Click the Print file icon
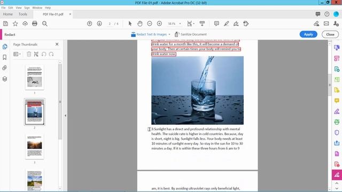The width and height of the screenshot is (342, 192). tap(35, 23)
